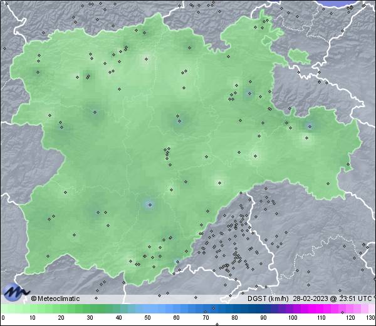Pick the light blue color above scale label 50
The image size is (376, 326).
click(147, 309)
